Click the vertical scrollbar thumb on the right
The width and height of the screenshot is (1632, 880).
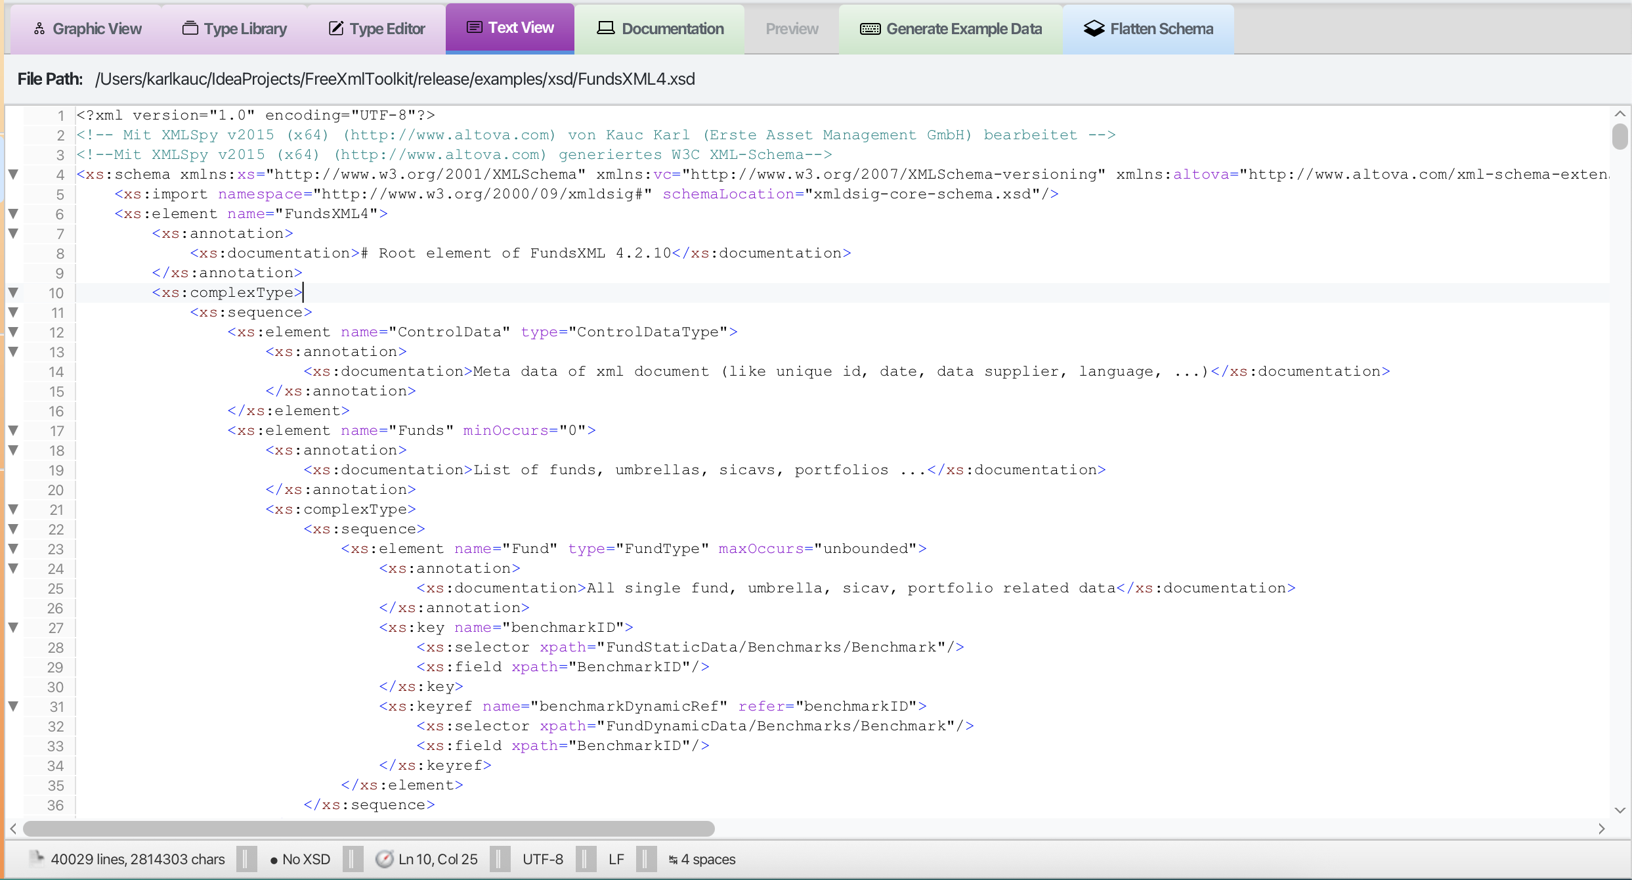pyautogui.click(x=1620, y=137)
